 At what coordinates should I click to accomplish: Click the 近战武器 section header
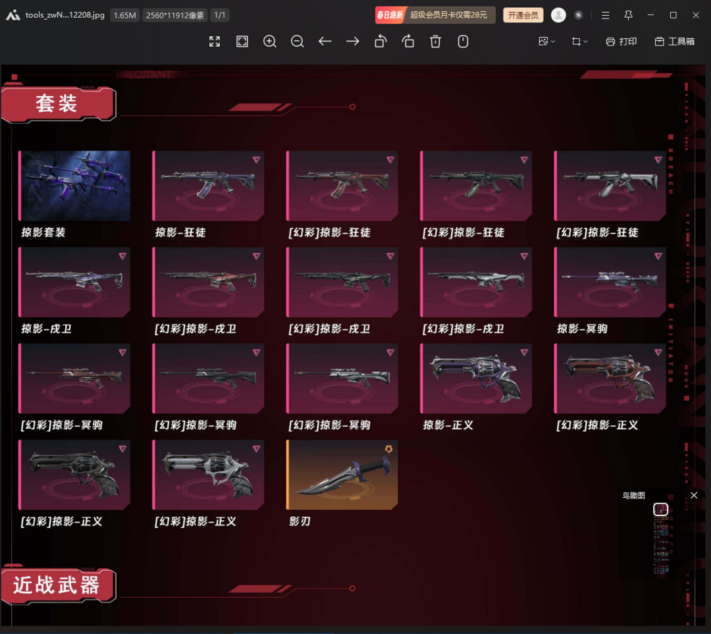(59, 585)
